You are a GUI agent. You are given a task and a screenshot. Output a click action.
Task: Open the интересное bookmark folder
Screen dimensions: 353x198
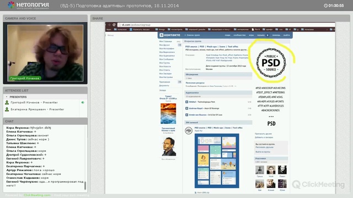click(x=241, y=29)
